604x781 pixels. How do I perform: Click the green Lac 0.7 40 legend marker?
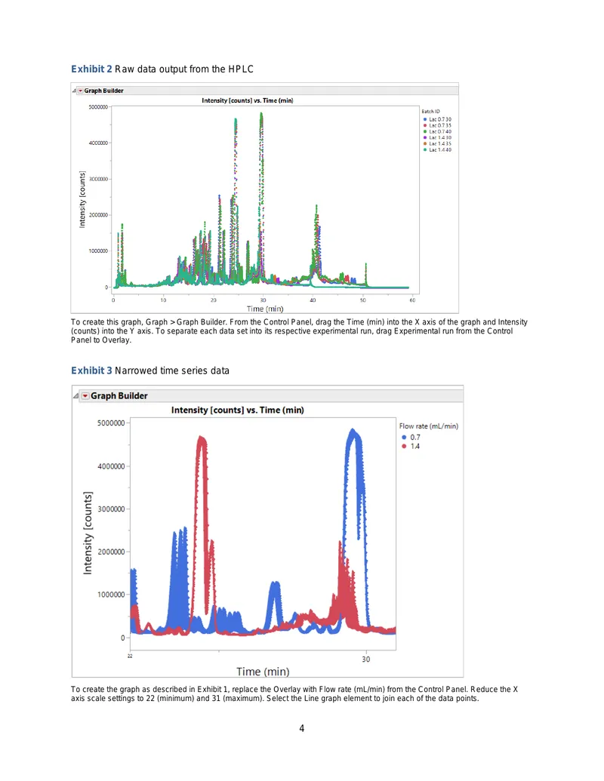tap(425, 131)
